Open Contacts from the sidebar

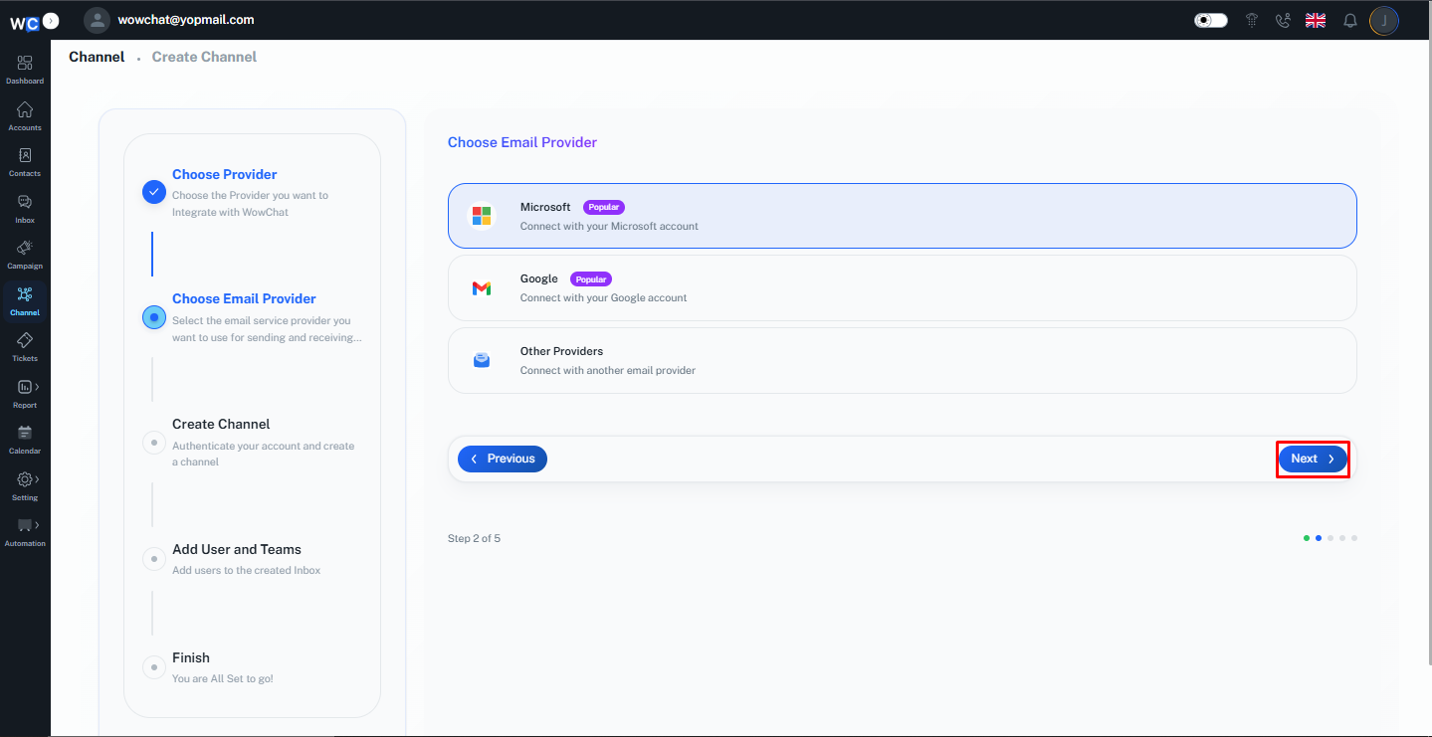[x=25, y=155]
